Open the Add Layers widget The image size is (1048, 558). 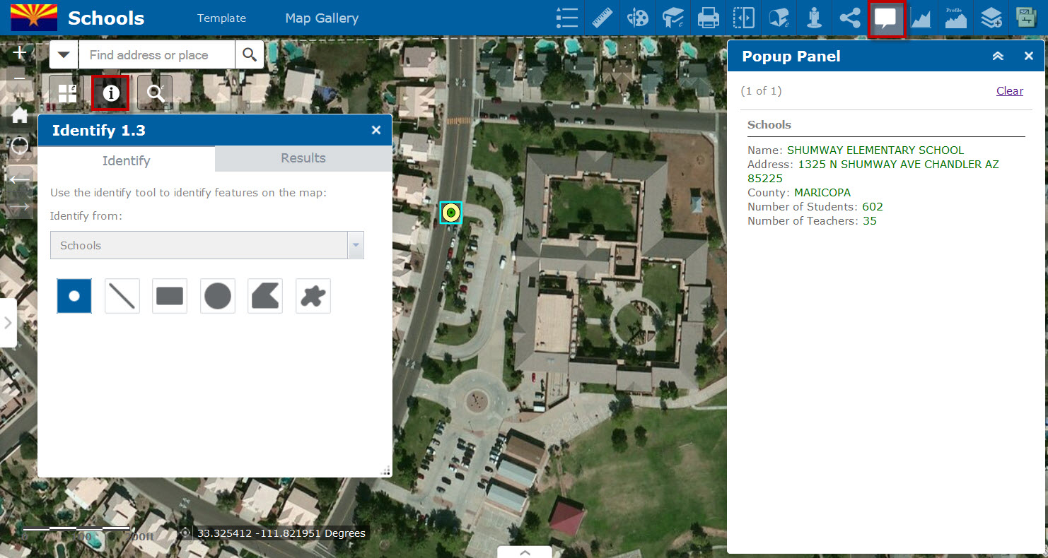[x=991, y=17]
